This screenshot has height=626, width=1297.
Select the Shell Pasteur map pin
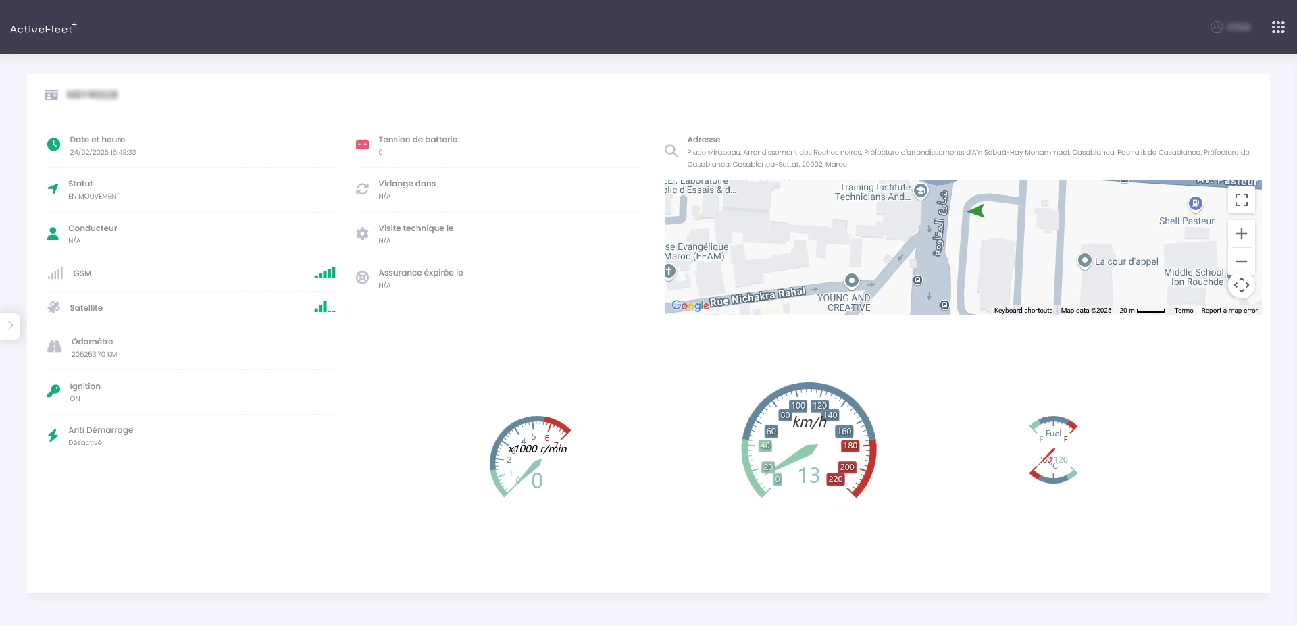1195,203
